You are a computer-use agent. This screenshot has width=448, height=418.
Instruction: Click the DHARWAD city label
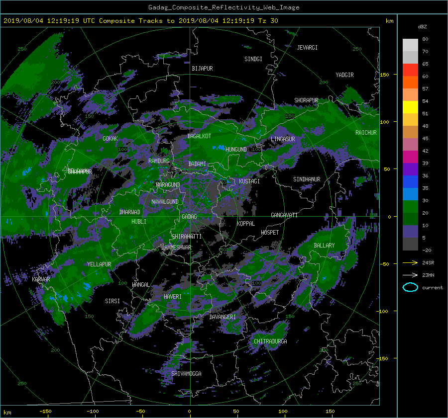129,212
